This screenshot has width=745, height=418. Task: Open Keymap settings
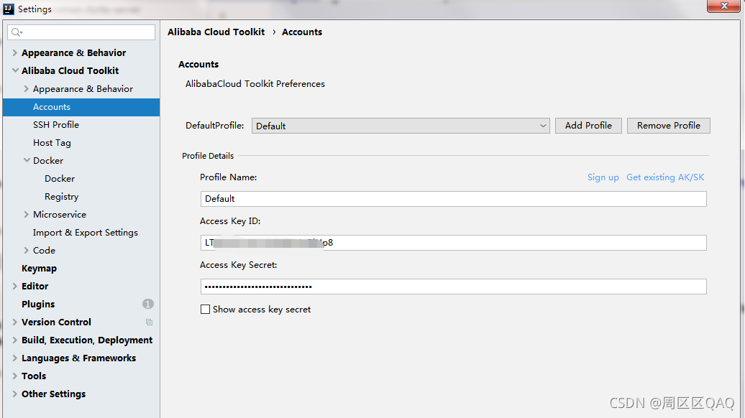click(39, 268)
